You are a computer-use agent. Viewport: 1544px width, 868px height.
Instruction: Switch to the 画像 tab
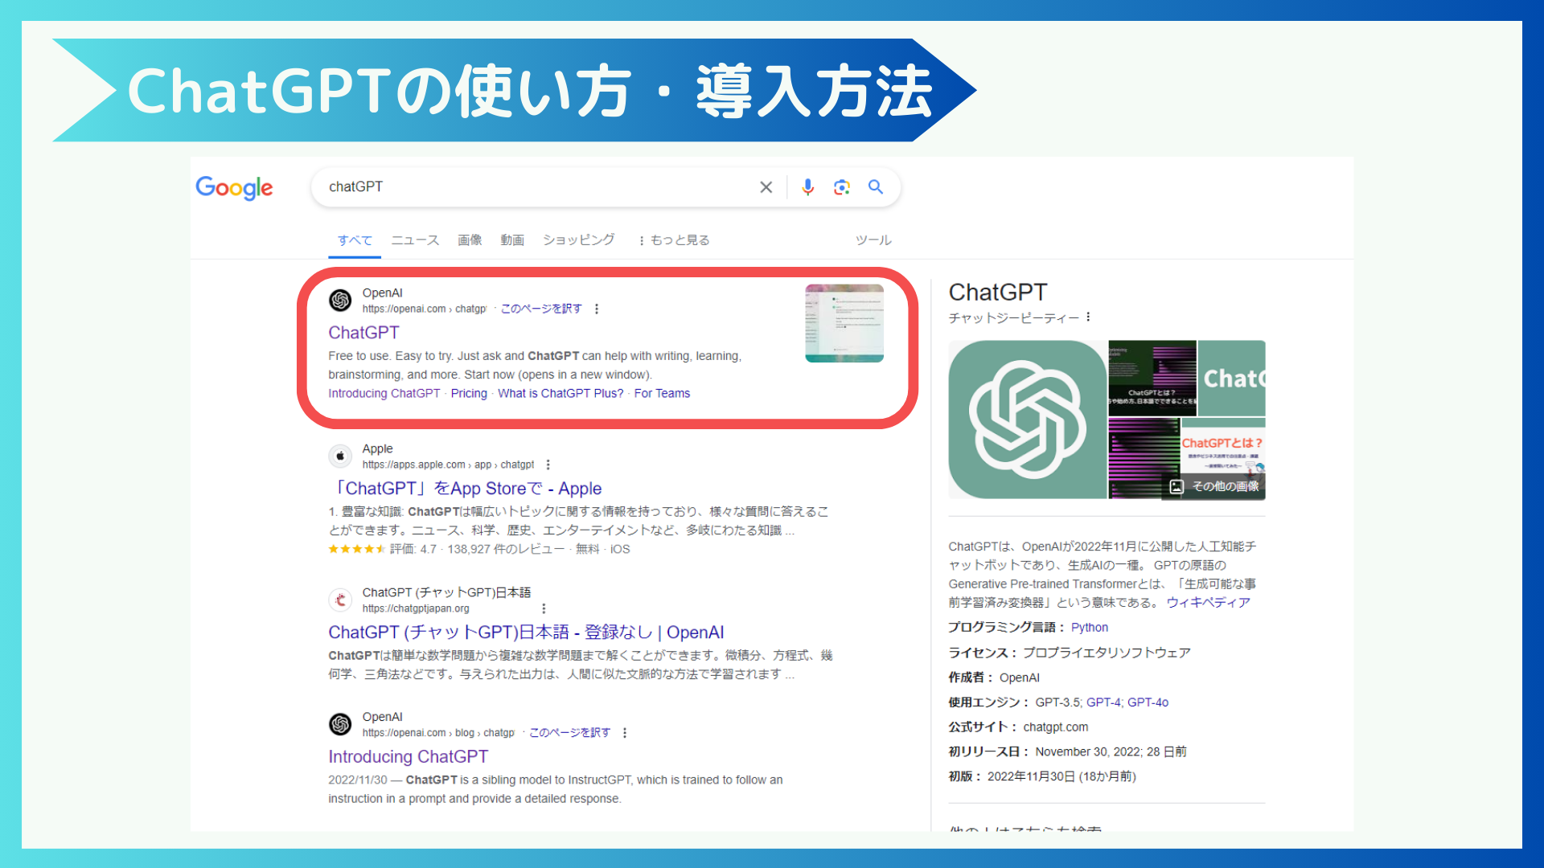(470, 240)
